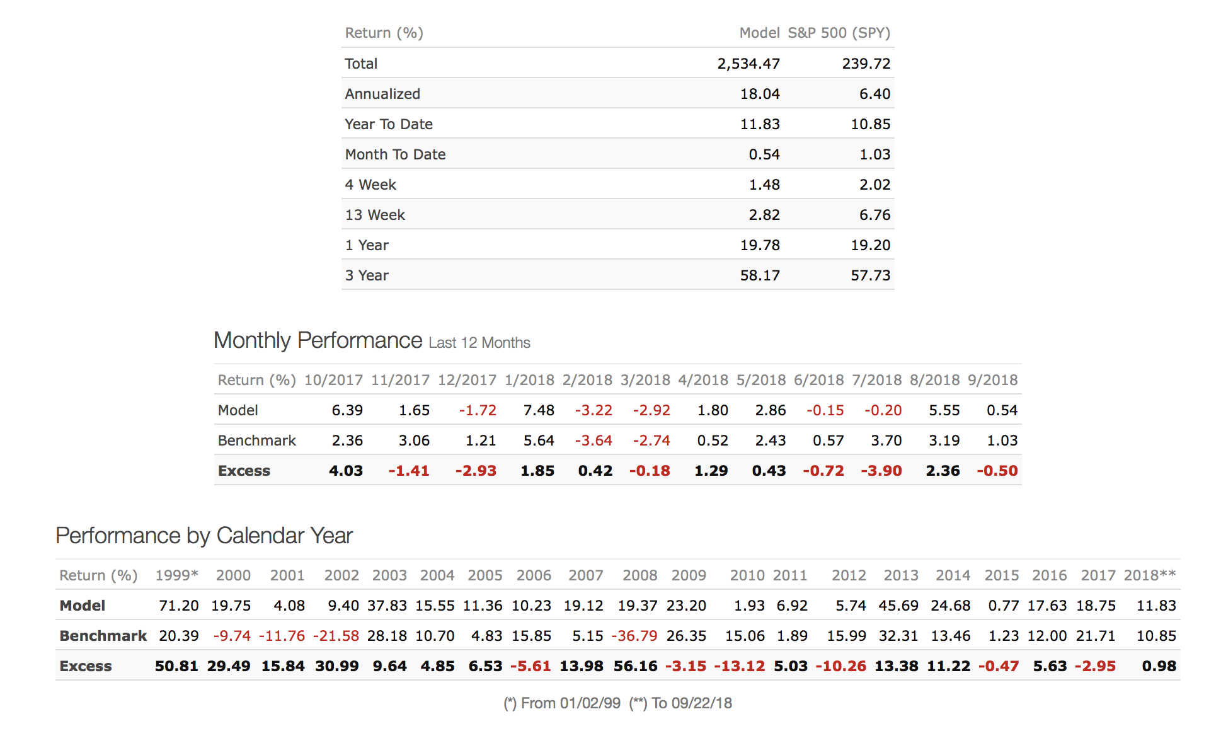Select the Annualized row label
This screenshot has height=731, width=1221.
pos(382,94)
